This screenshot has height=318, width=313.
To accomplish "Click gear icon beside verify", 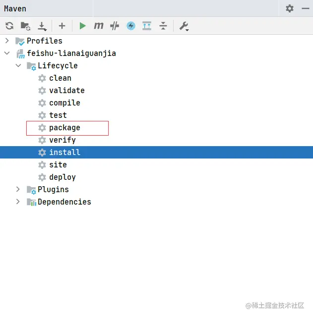I will [42, 140].
